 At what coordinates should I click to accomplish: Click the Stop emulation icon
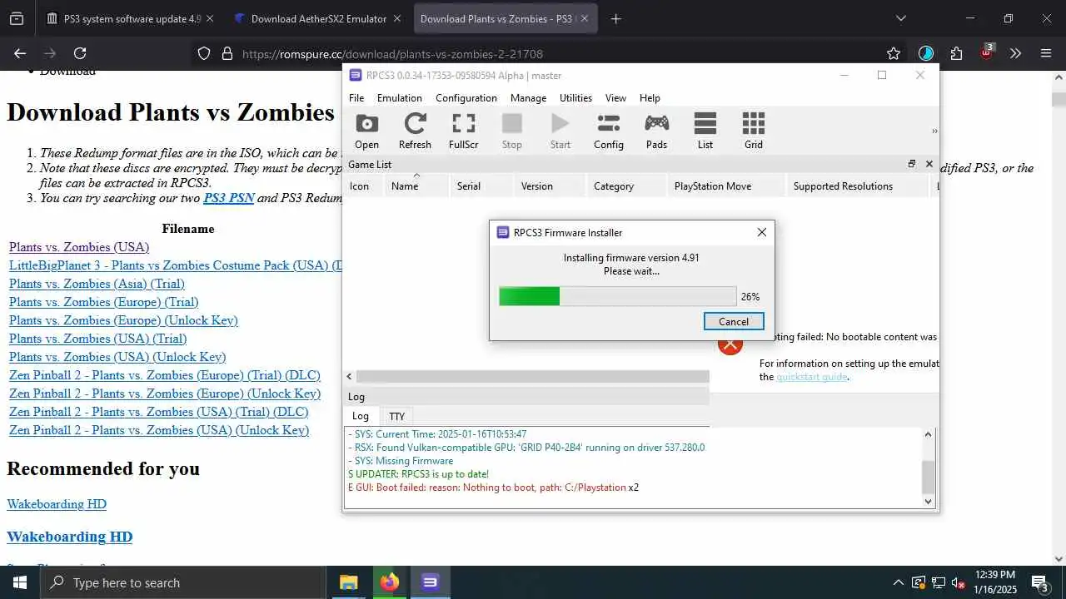511,131
